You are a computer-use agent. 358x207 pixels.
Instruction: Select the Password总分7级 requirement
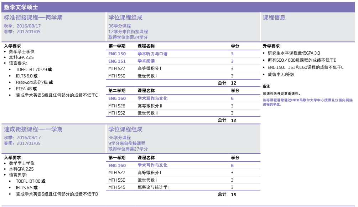[35, 82]
